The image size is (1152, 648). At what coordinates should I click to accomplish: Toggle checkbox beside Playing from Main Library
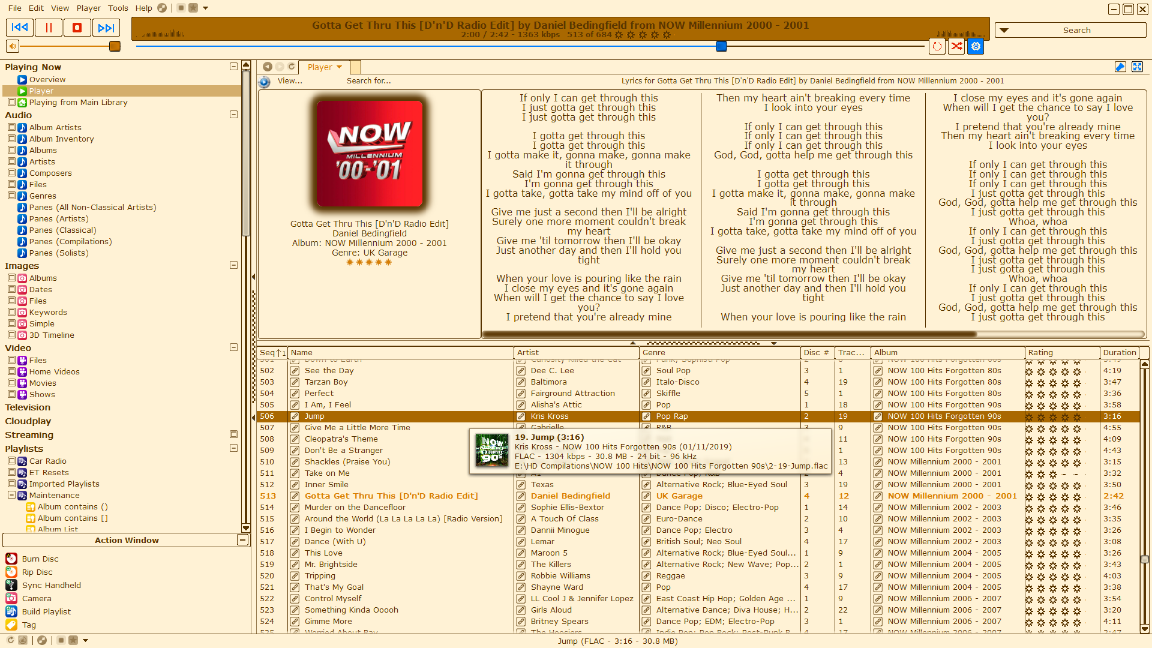(x=11, y=102)
